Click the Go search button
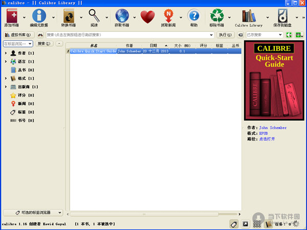Screen dimensions: 307x230 tap(225, 35)
